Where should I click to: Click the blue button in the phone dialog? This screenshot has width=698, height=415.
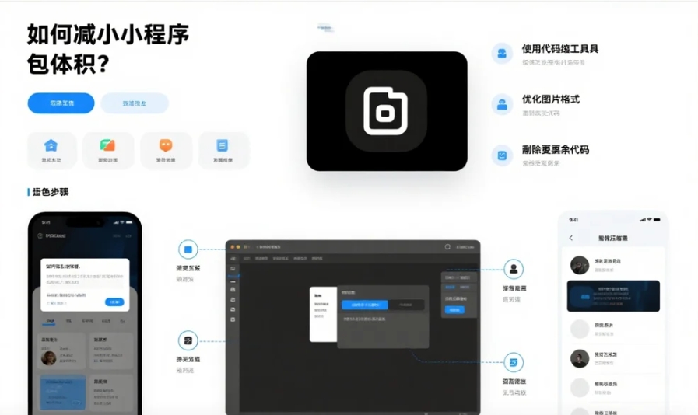(x=114, y=302)
